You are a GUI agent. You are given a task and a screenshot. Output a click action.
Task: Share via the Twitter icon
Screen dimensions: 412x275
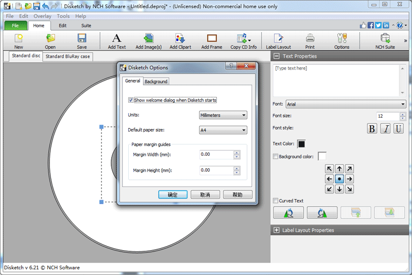click(378, 25)
